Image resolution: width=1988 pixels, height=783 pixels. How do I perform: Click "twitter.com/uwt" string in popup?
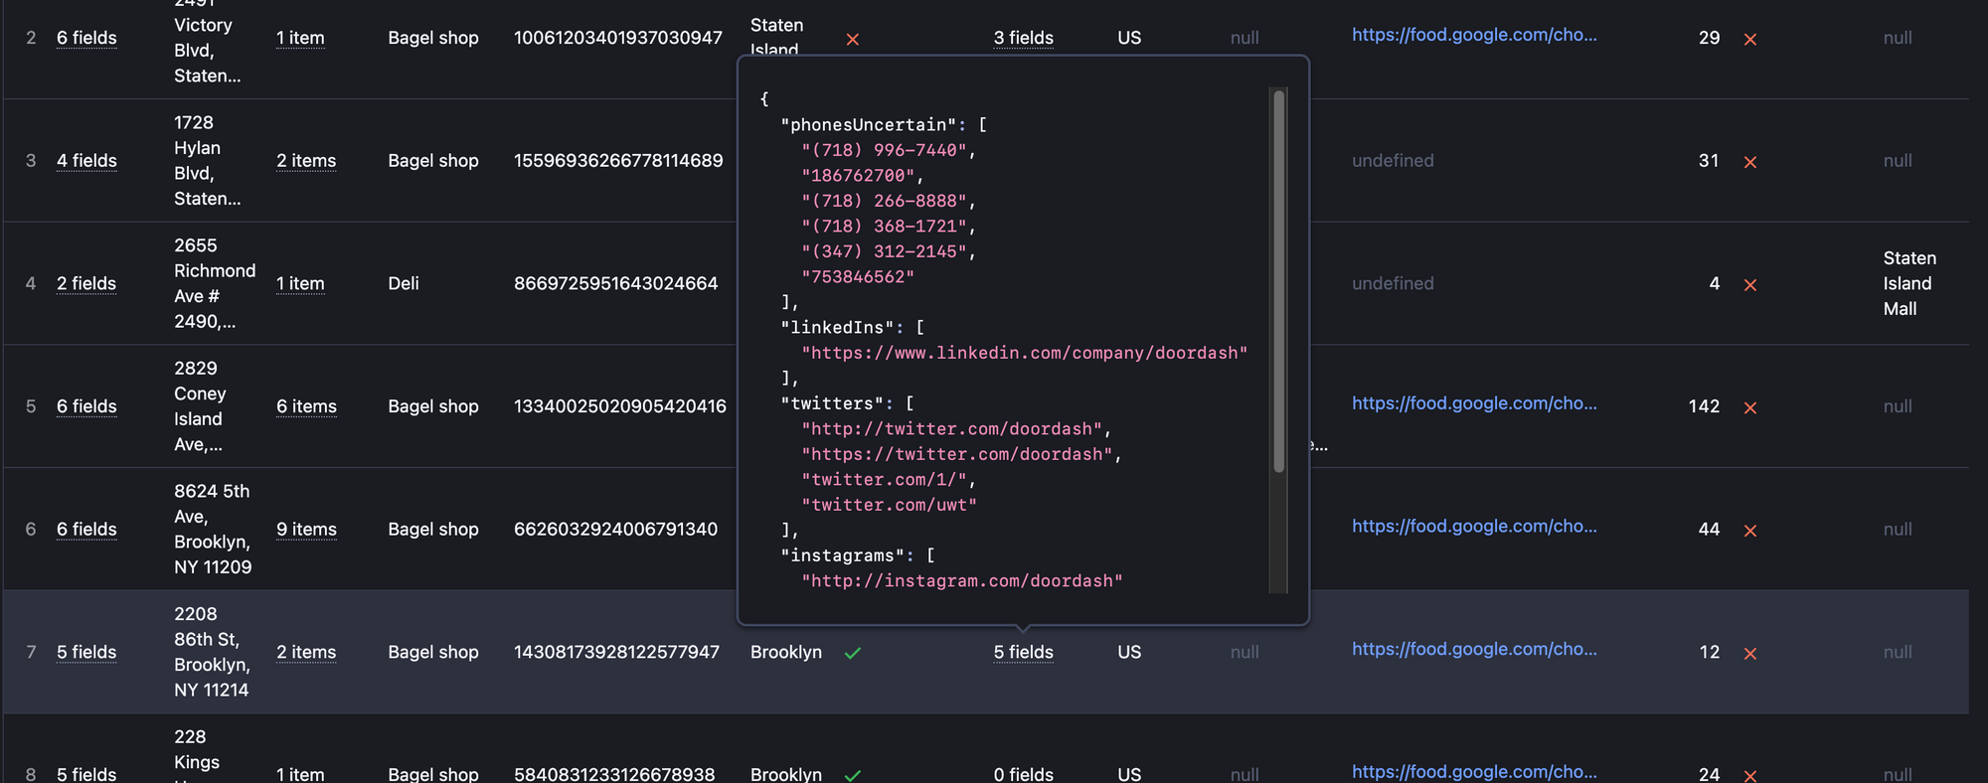coord(890,505)
